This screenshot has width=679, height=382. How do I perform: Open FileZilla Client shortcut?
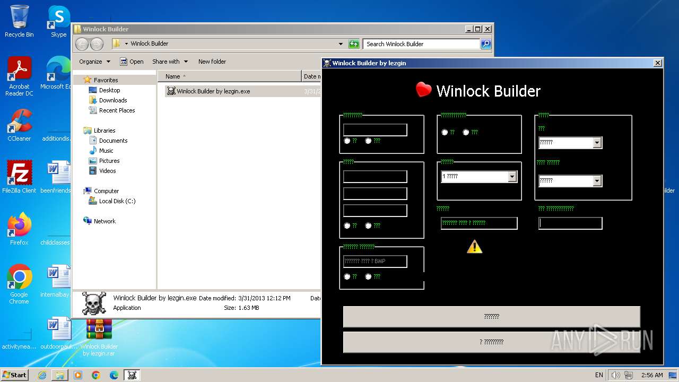click(x=19, y=177)
